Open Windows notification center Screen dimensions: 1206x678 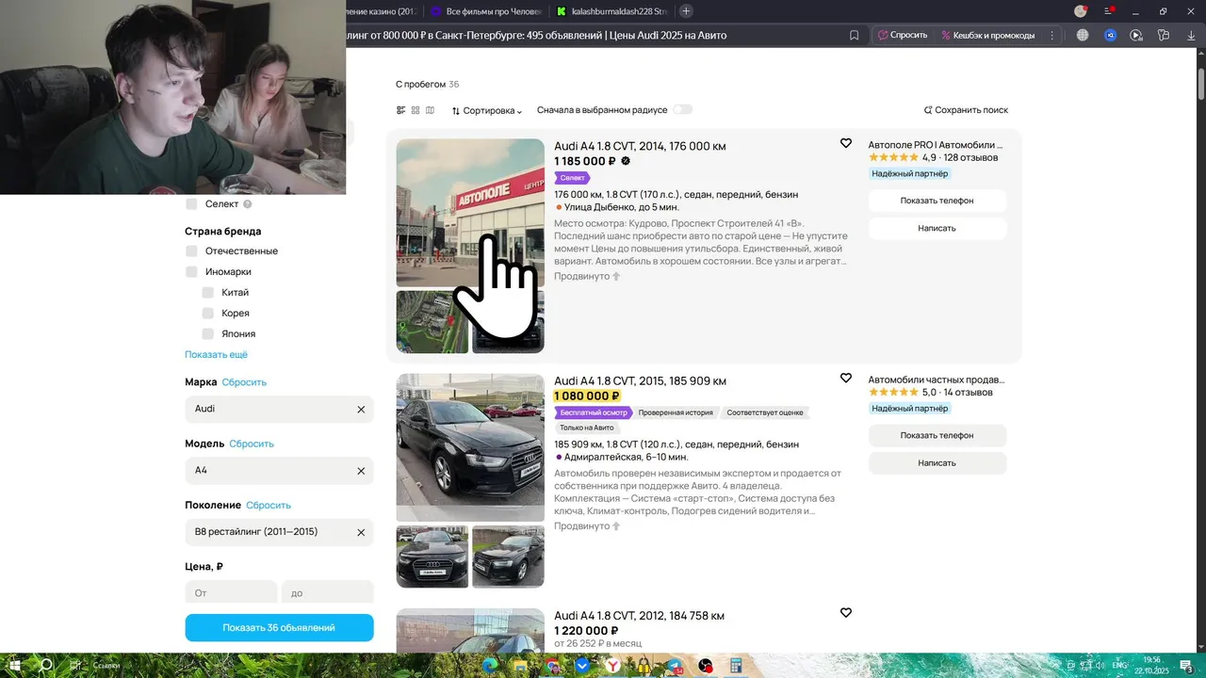pos(1188,666)
